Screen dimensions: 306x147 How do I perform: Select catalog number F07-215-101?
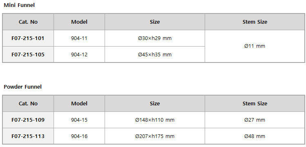coord(28,38)
